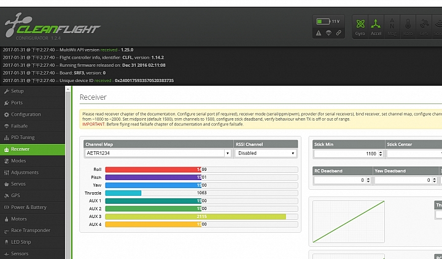Open the Failsafe tab

point(33,126)
